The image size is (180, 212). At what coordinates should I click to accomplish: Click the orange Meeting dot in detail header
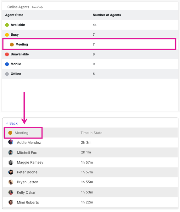(x=10, y=133)
